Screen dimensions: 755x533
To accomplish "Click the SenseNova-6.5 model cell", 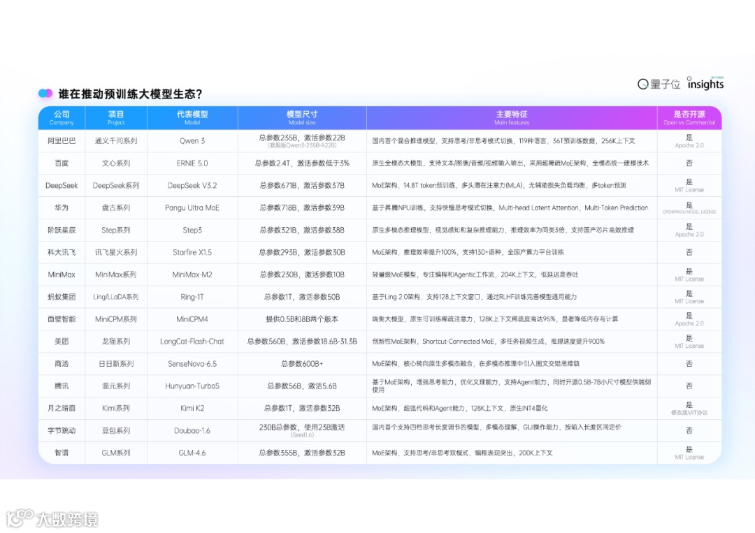I will (x=192, y=364).
